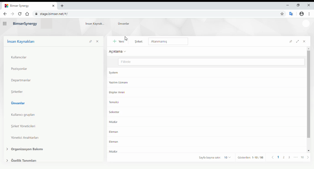Image resolution: width=314 pixels, height=169 pixels.
Task: Click the Google Translate icon
Action: [291, 14]
